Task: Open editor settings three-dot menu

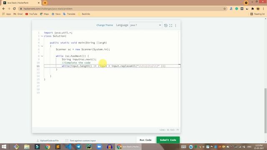Action: click(x=176, y=25)
